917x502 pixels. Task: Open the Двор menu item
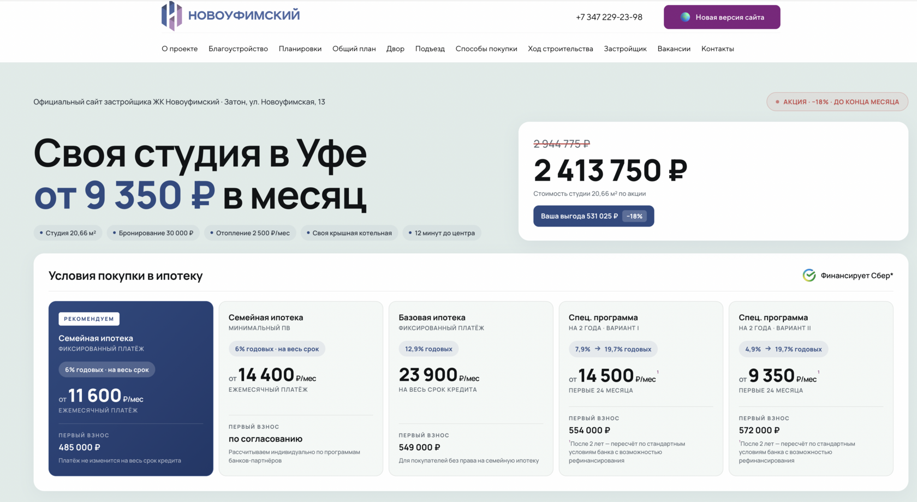pos(395,49)
